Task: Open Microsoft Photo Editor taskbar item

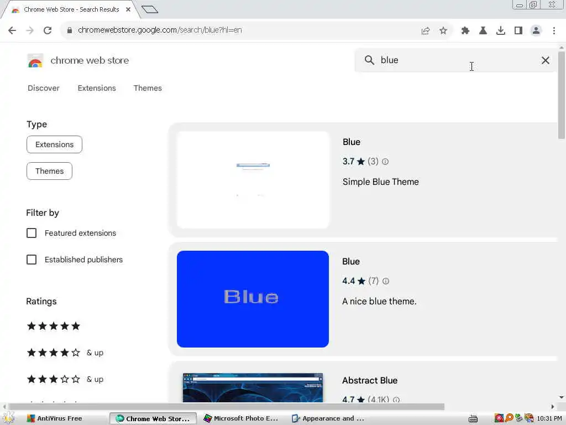Action: [x=241, y=418]
